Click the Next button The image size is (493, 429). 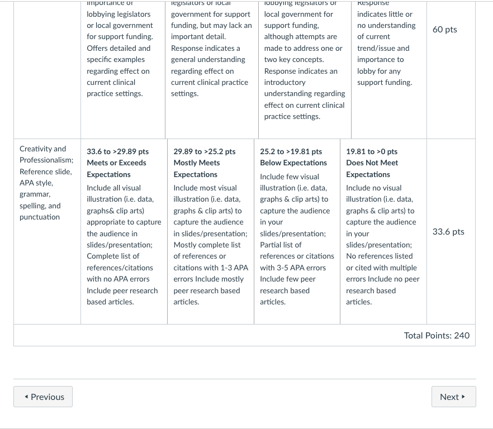[454, 397]
